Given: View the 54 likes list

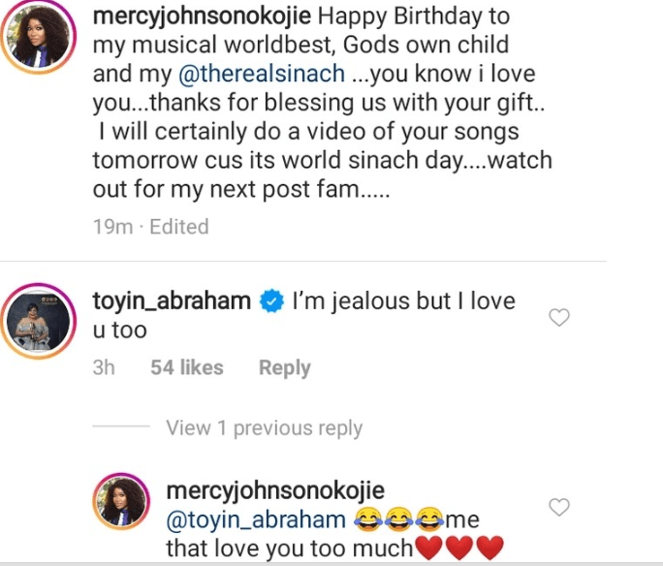Looking at the screenshot, I should [187, 368].
